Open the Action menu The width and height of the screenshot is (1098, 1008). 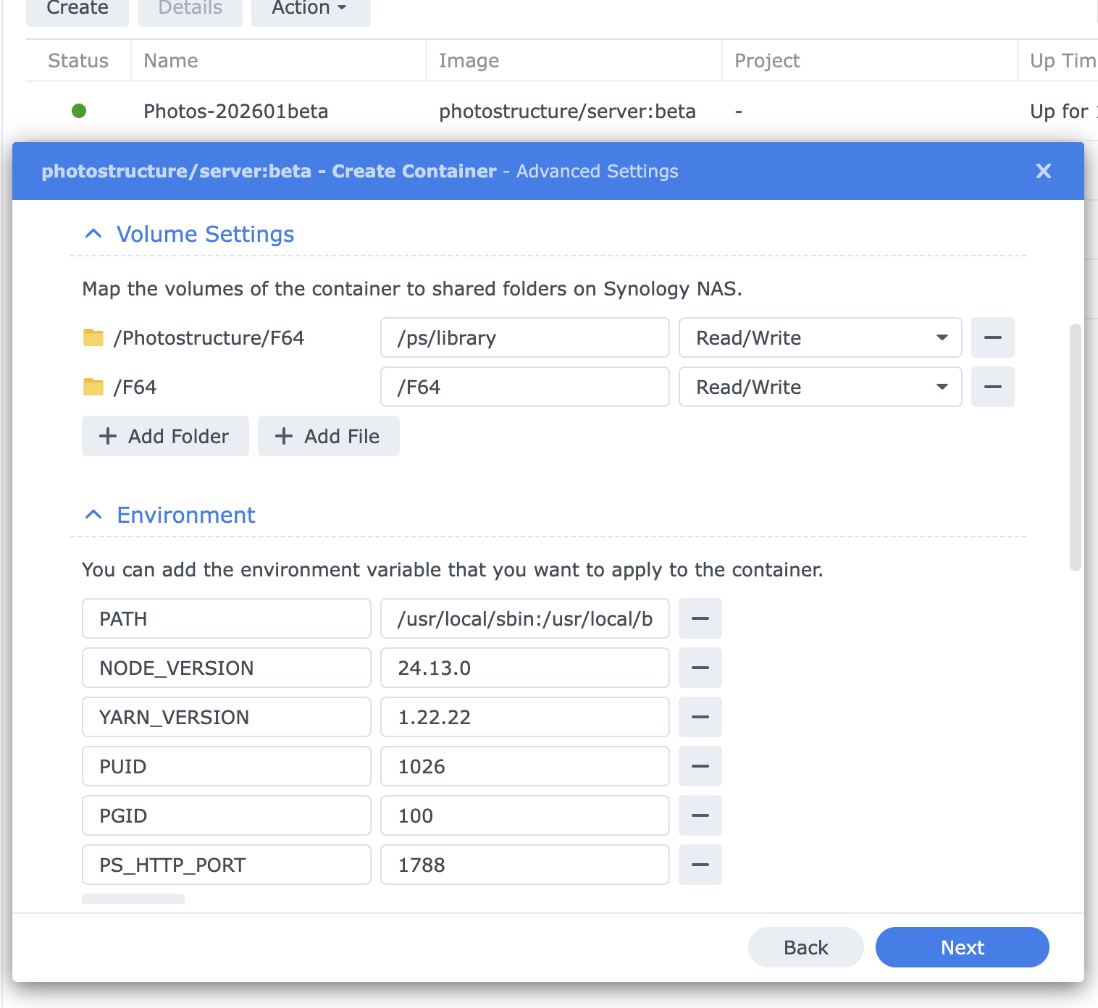(310, 8)
